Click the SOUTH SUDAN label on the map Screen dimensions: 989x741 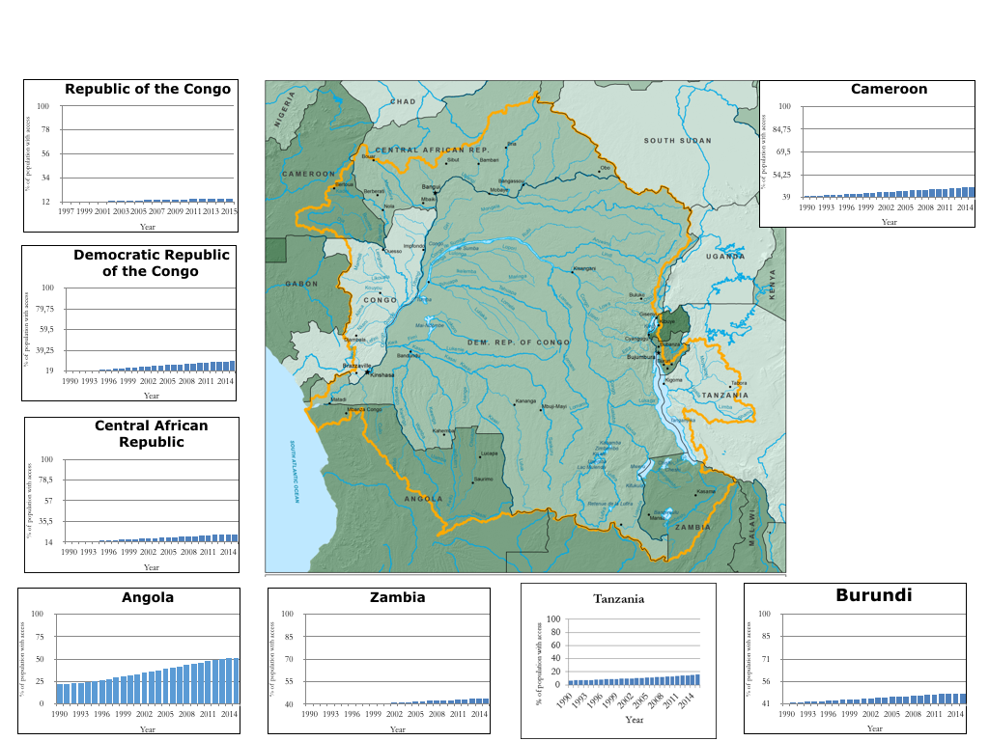tap(677, 141)
